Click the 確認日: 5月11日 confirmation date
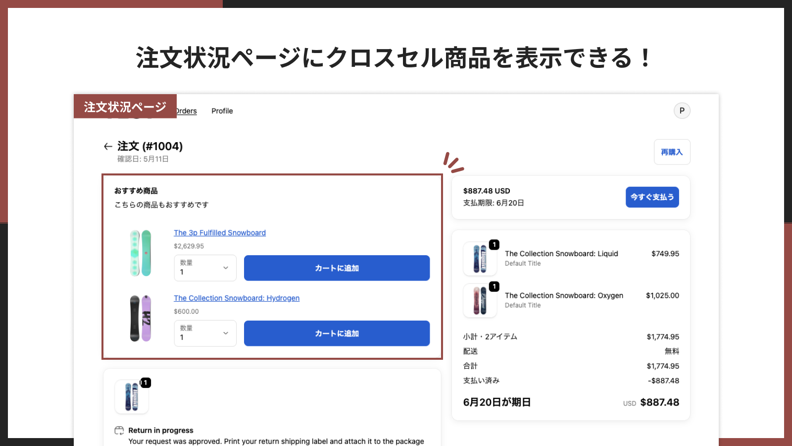Viewport: 792px width, 446px height. (143, 159)
